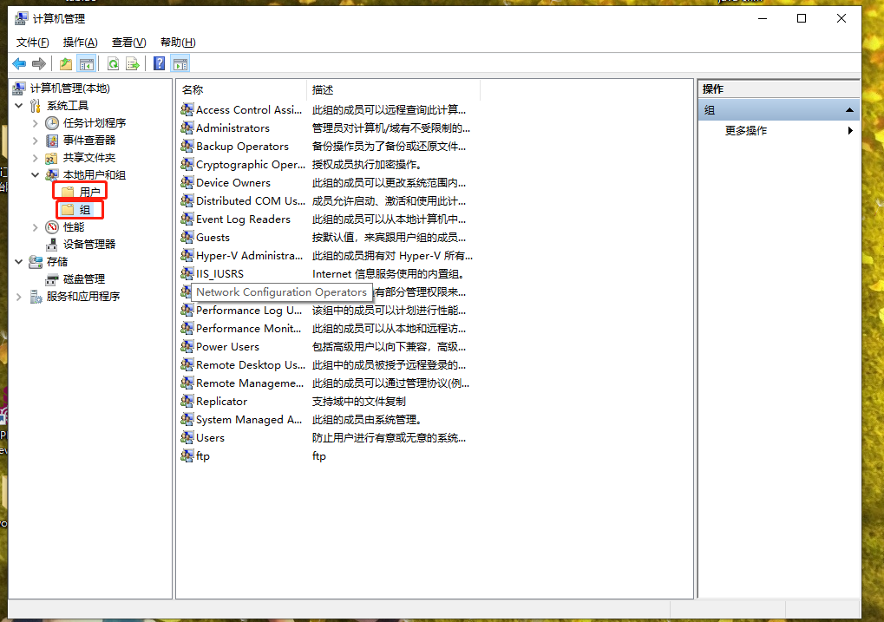Sort list by 描述 column header
884x622 pixels.
pos(393,89)
